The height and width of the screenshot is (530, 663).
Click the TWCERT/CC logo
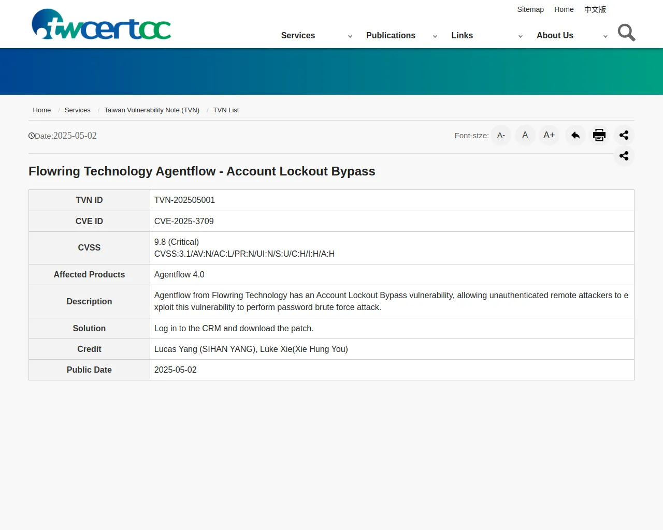pyautogui.click(x=102, y=24)
